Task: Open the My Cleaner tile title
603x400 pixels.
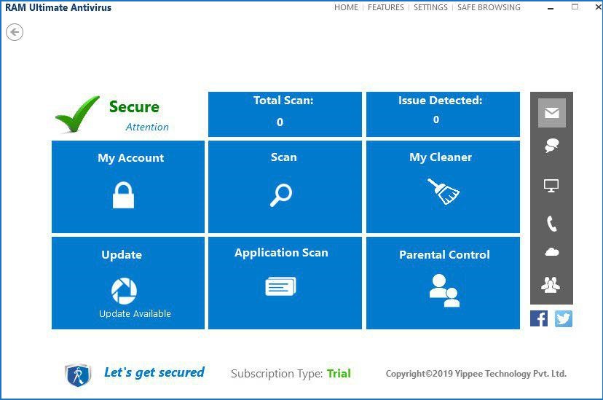Action: (441, 157)
